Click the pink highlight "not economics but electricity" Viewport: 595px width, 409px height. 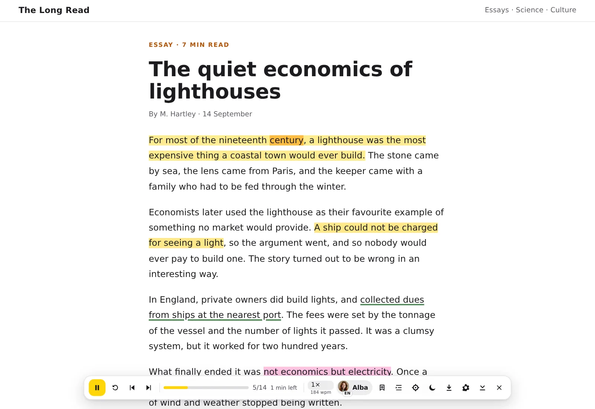[327, 372]
